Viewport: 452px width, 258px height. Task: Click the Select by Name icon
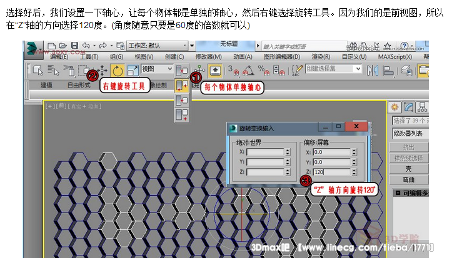point(53,70)
